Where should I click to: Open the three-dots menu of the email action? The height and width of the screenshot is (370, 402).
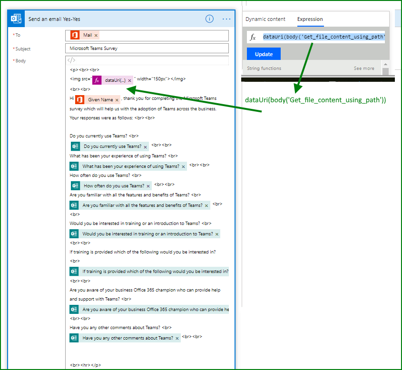[226, 19]
